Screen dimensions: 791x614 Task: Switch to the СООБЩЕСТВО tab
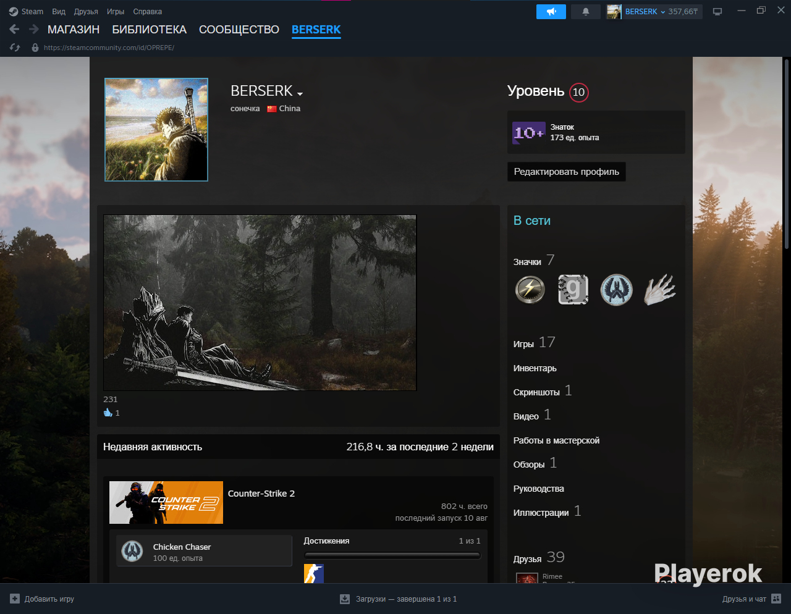click(x=239, y=30)
